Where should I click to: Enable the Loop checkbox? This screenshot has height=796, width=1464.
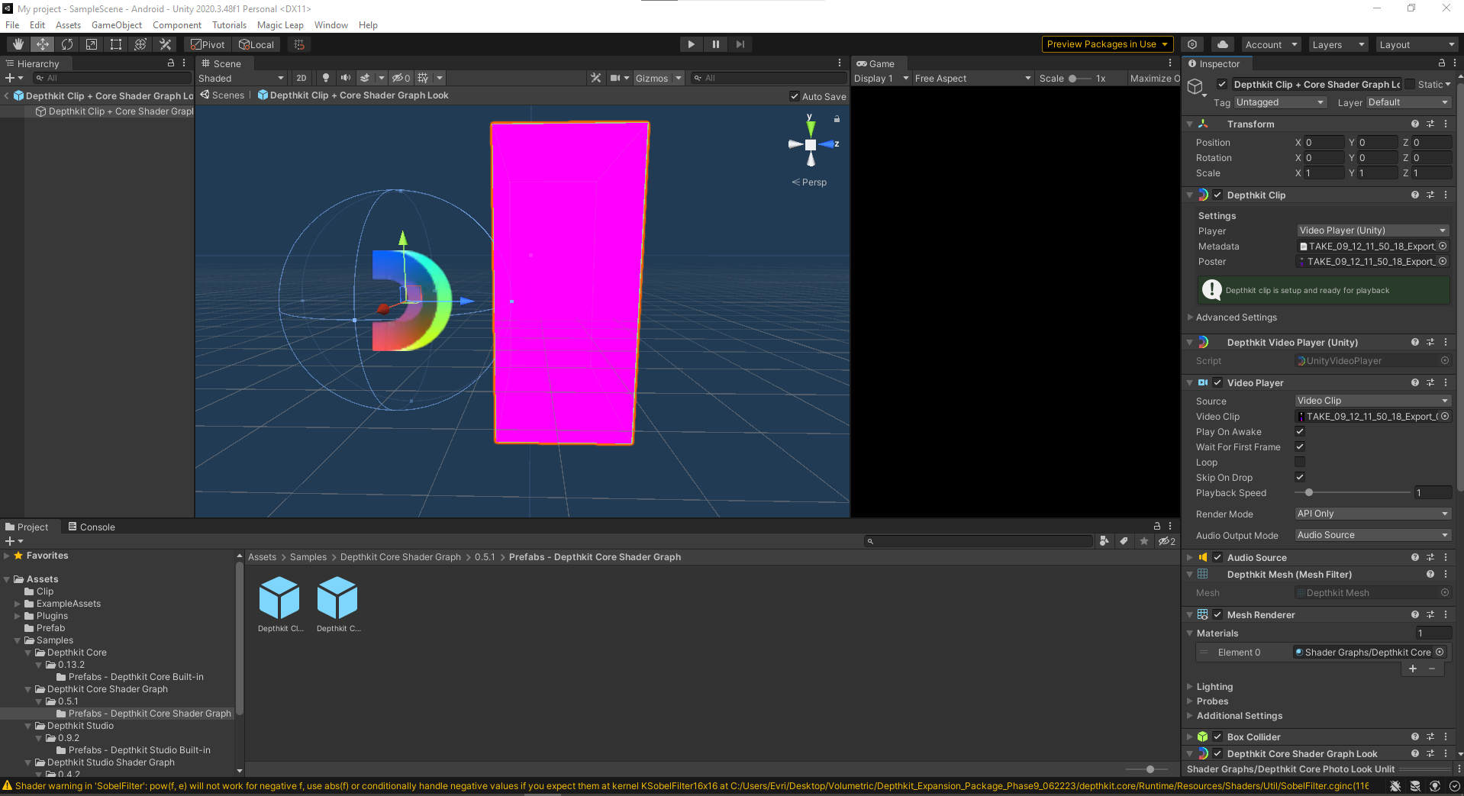click(x=1300, y=462)
